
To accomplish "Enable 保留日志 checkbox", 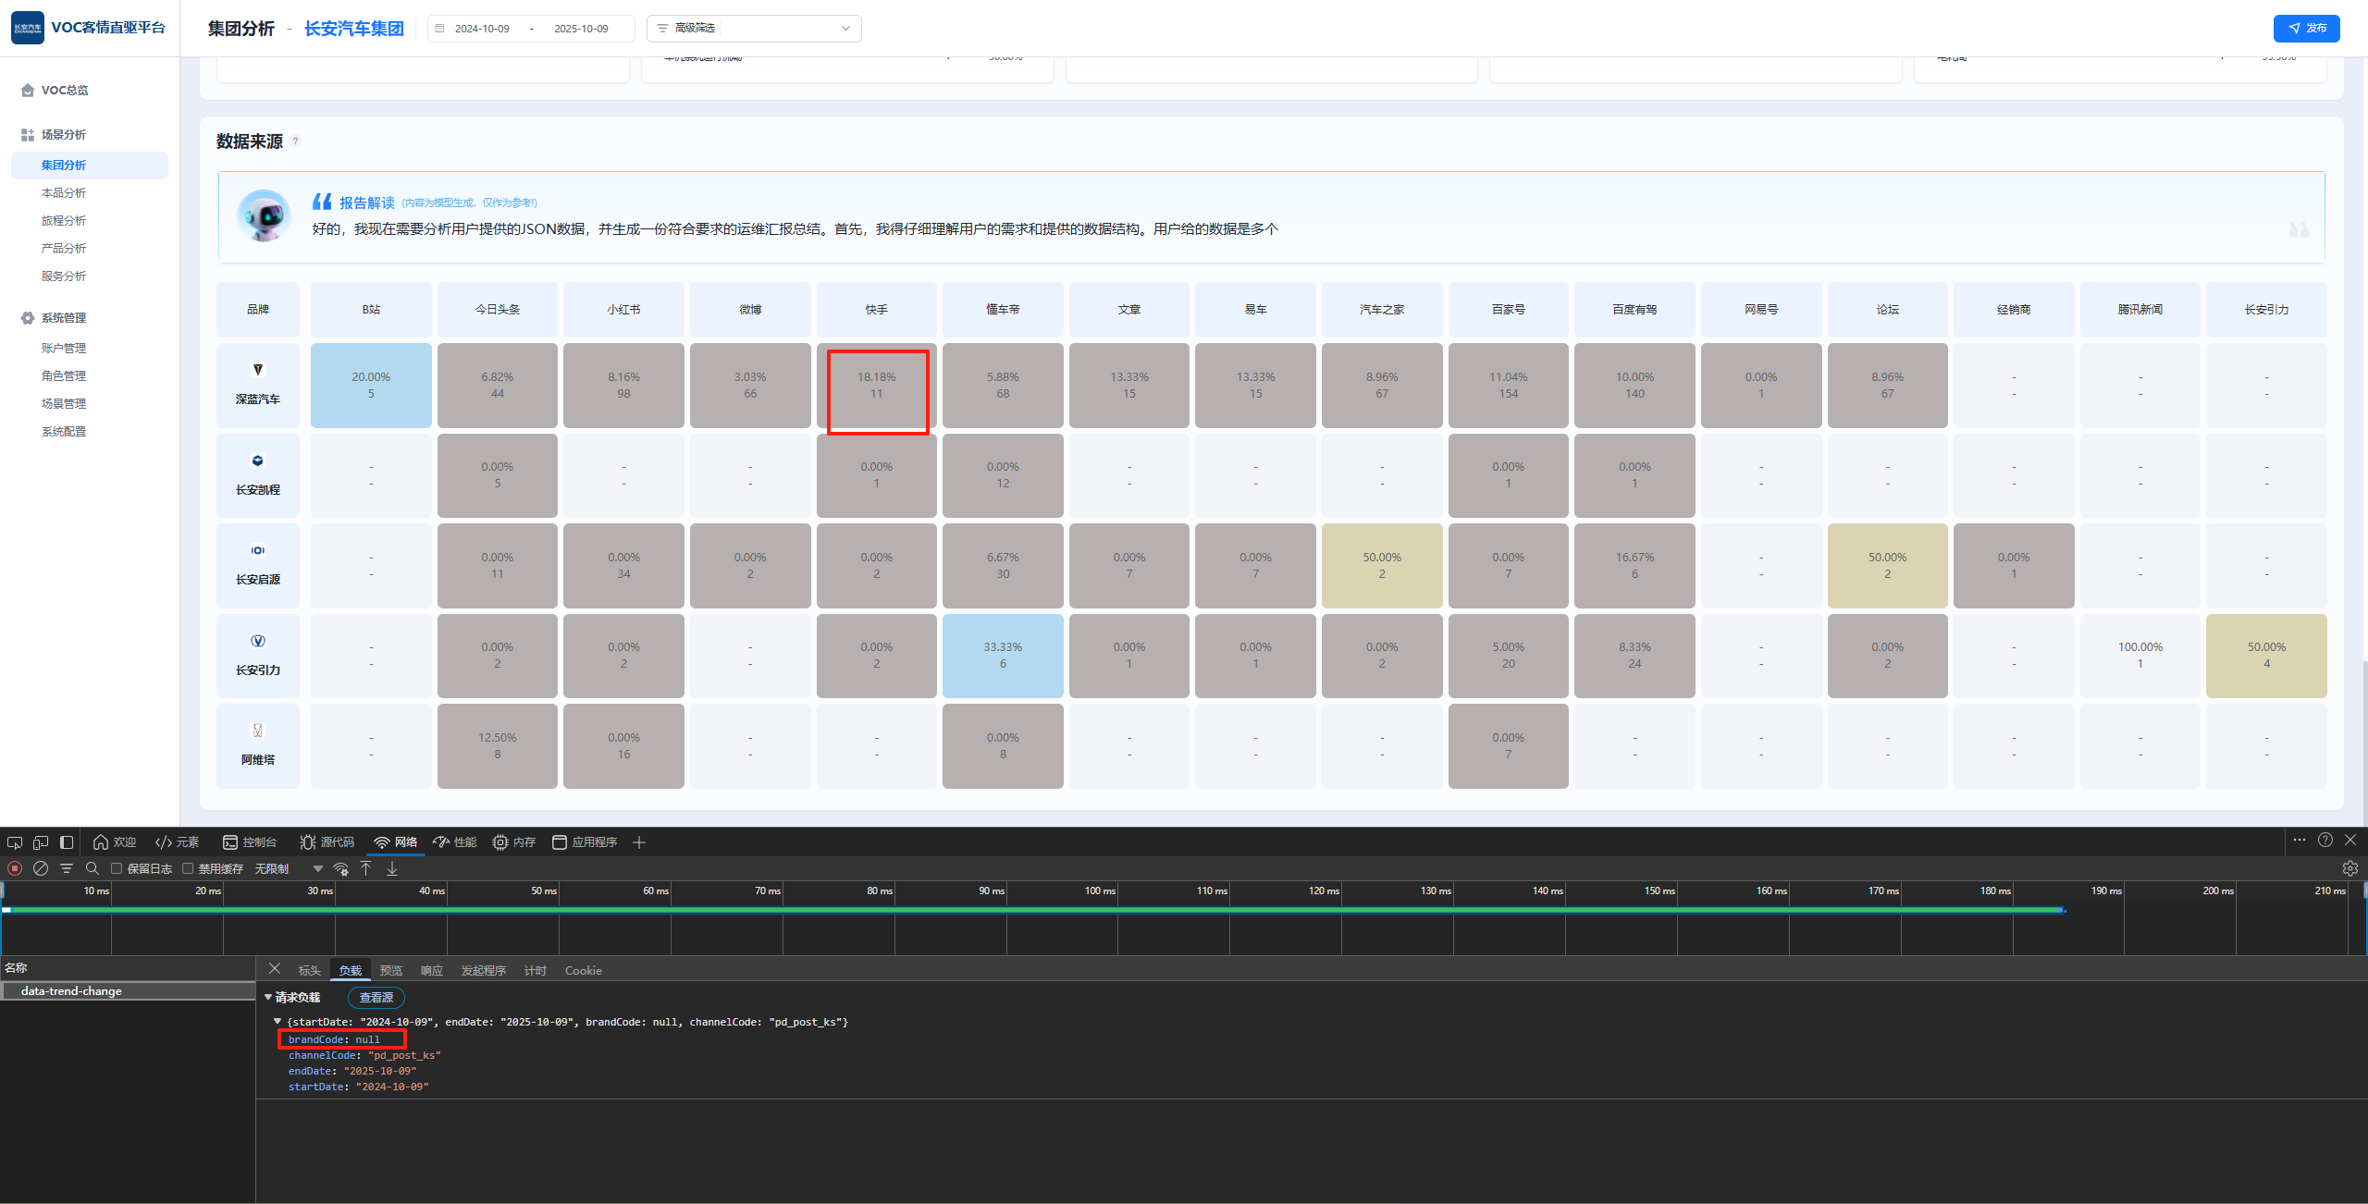I will (117, 868).
